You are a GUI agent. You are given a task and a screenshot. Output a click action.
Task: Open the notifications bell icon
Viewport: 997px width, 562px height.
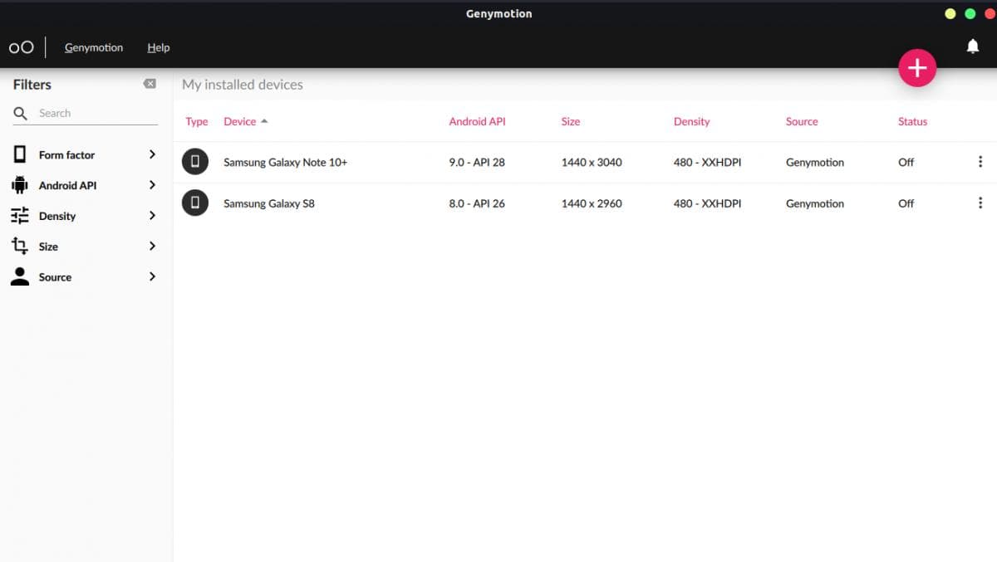tap(972, 46)
